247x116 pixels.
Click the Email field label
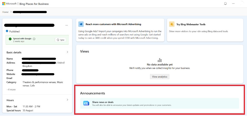[x=9, y=78]
